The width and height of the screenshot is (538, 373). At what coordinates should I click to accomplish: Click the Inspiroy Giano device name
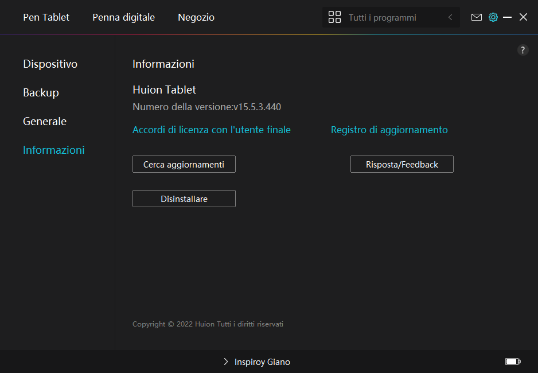click(262, 362)
